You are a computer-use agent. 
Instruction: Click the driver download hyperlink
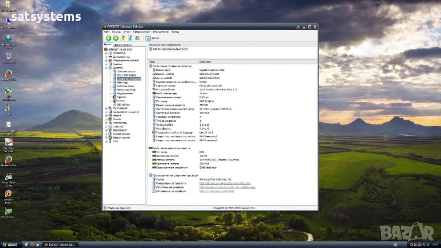coord(226,187)
